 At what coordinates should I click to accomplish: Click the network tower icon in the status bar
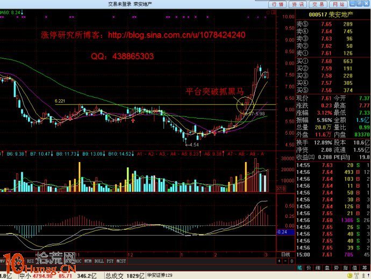click(x=356, y=275)
